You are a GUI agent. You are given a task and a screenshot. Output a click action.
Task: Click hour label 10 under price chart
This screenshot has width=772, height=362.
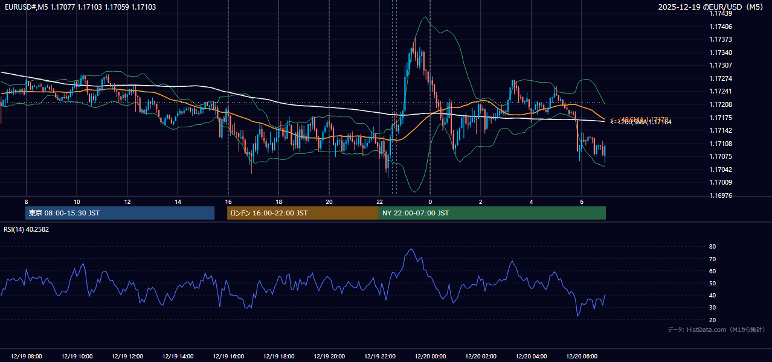pos(77,202)
